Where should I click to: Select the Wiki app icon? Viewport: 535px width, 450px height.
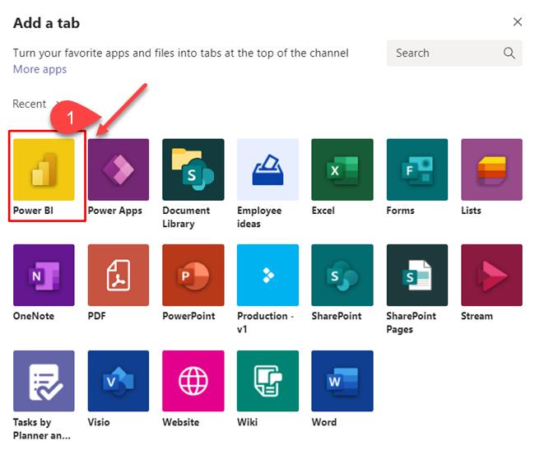[x=267, y=381]
